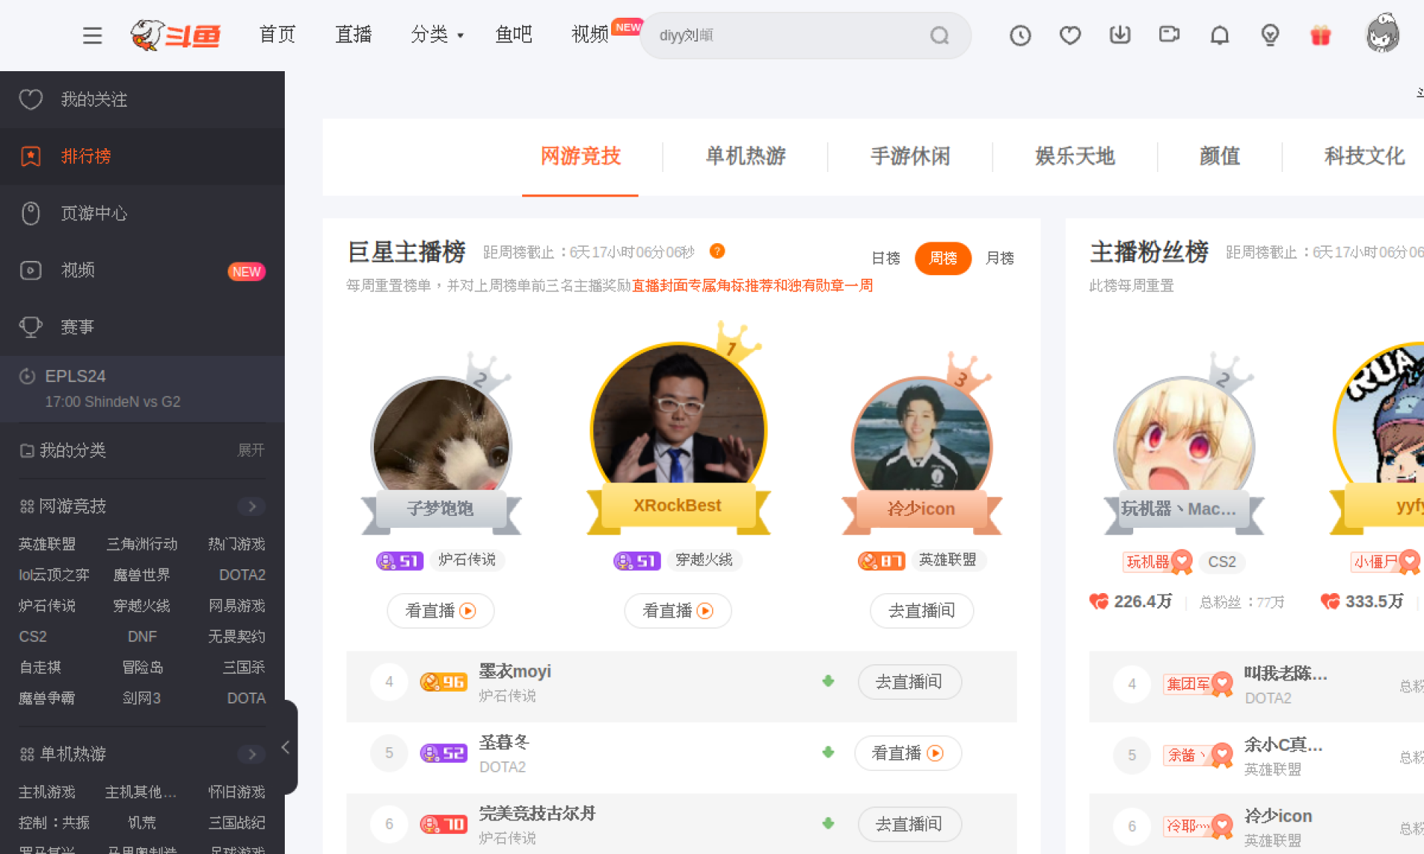Screen dimensions: 1424x854
Task: Open the 分类 dropdown in navbar
Action: point(437,34)
